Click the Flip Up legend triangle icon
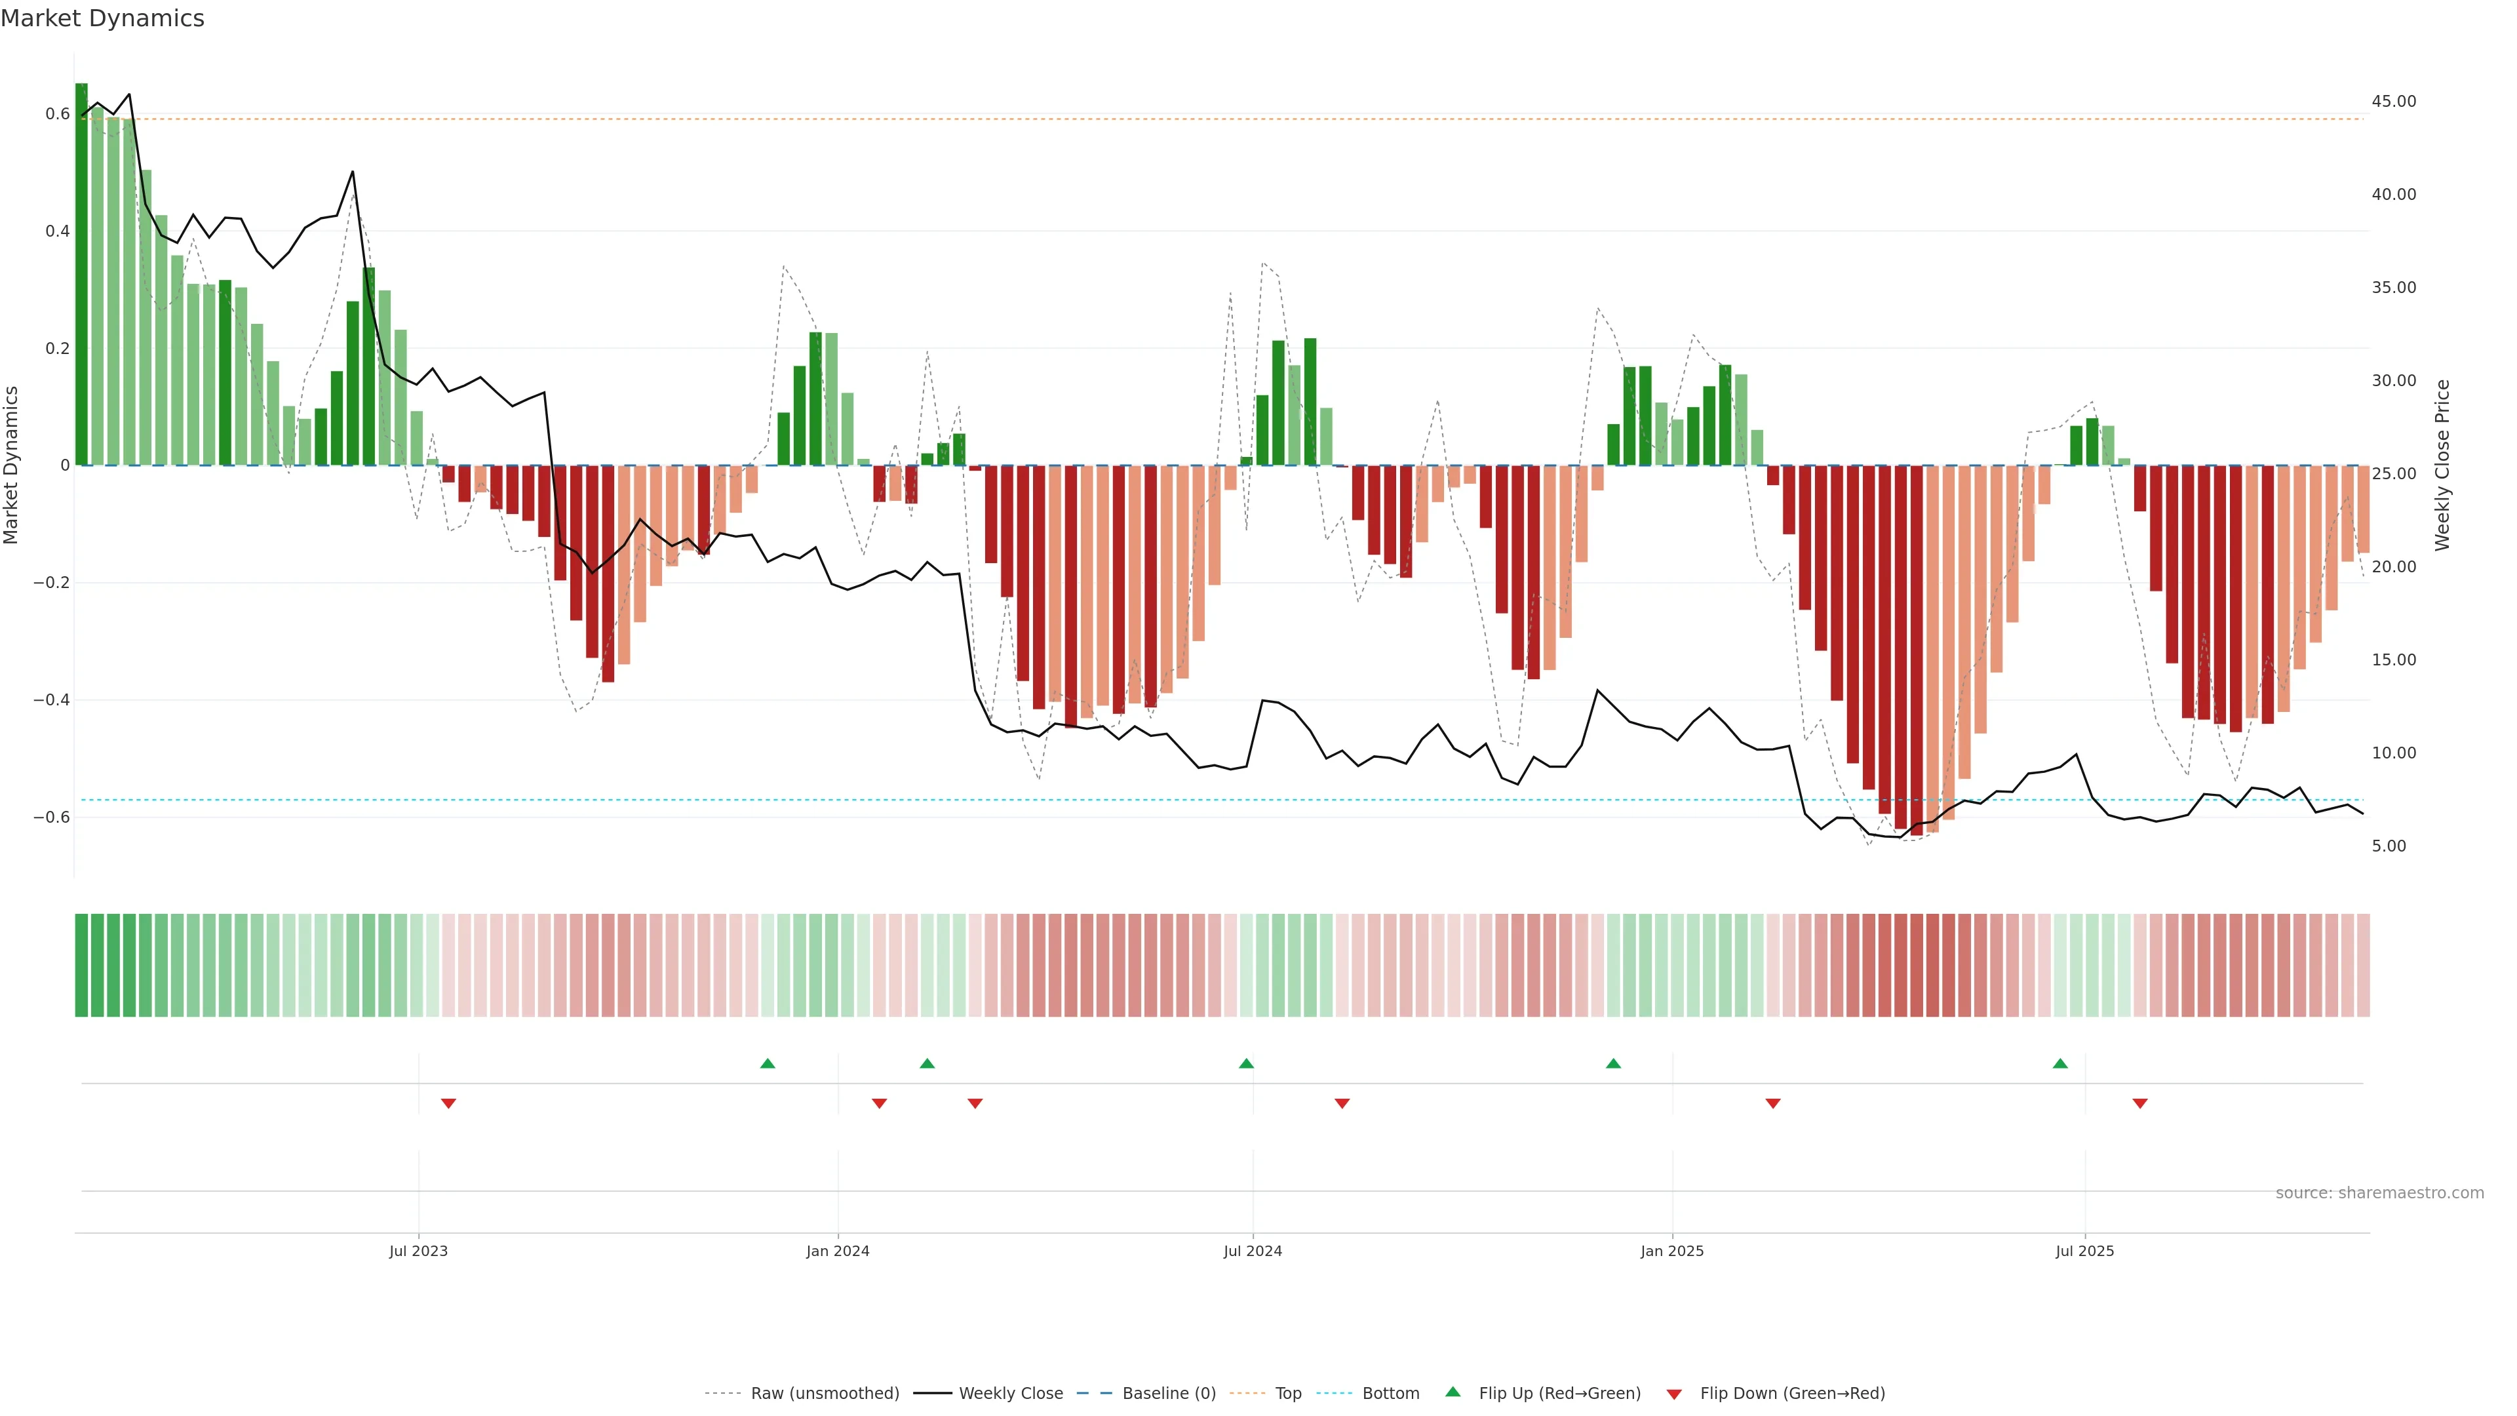The width and height of the screenshot is (2517, 1416). 1453,1392
